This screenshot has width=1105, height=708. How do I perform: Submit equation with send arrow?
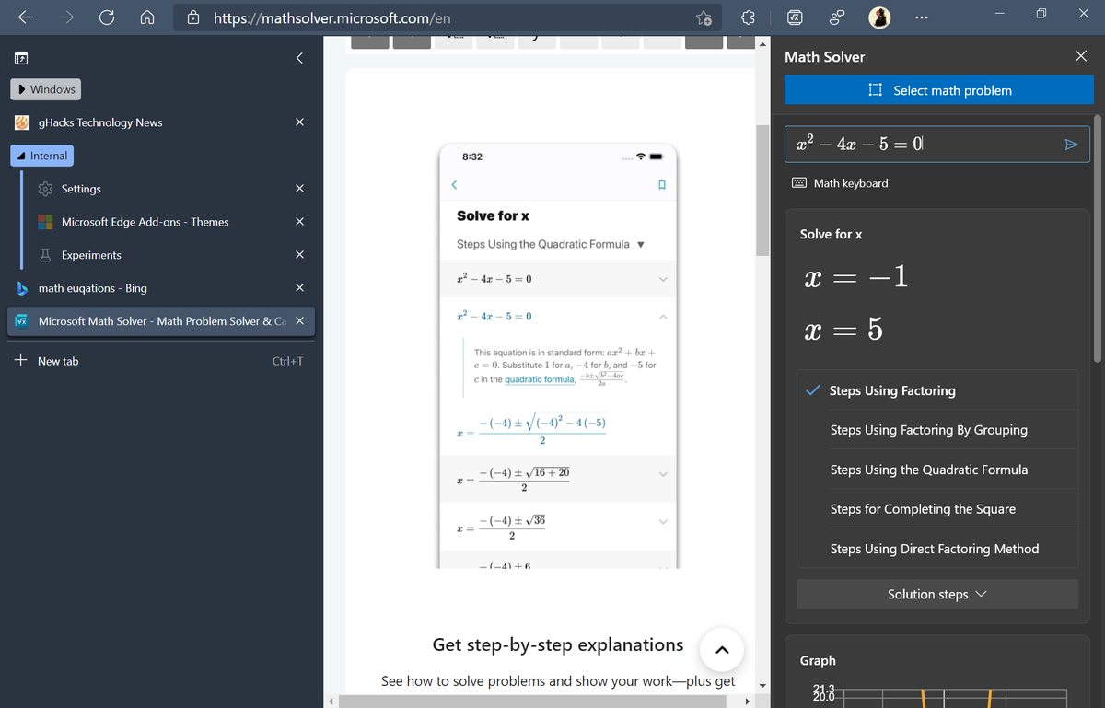coord(1070,145)
